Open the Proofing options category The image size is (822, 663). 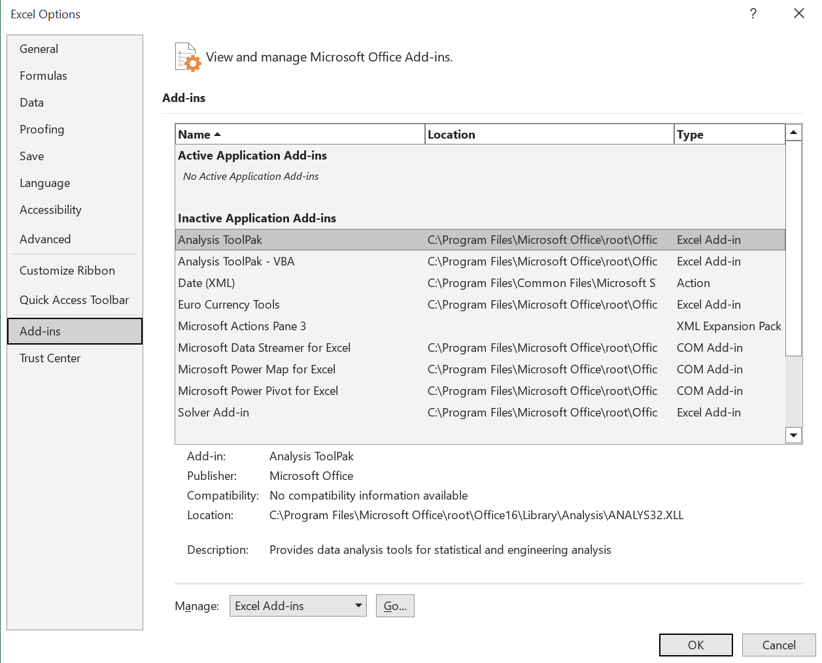[75, 129]
